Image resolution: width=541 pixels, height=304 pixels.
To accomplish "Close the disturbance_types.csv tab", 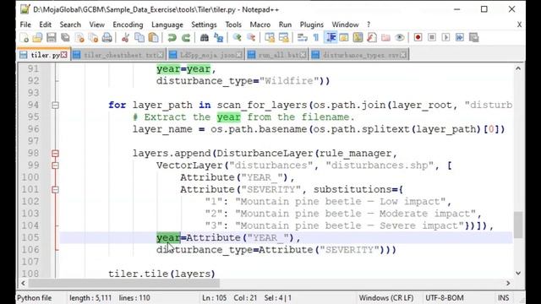I will (403, 55).
